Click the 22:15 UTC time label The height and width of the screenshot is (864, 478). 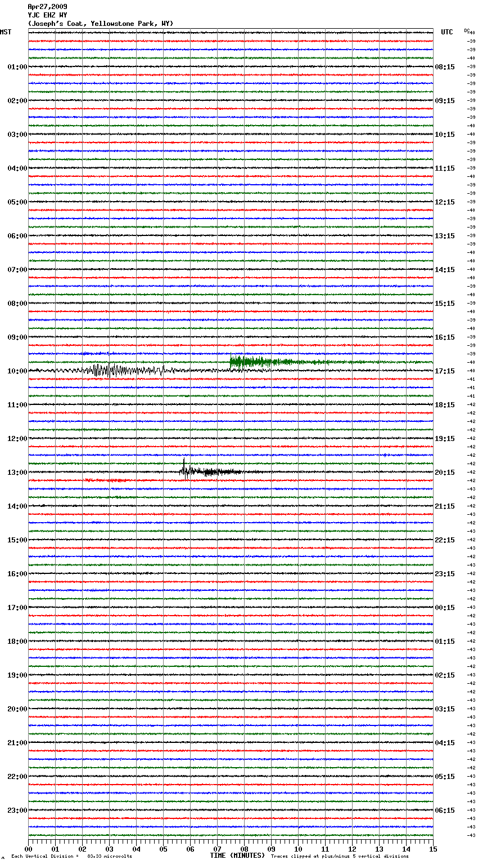[445, 540]
